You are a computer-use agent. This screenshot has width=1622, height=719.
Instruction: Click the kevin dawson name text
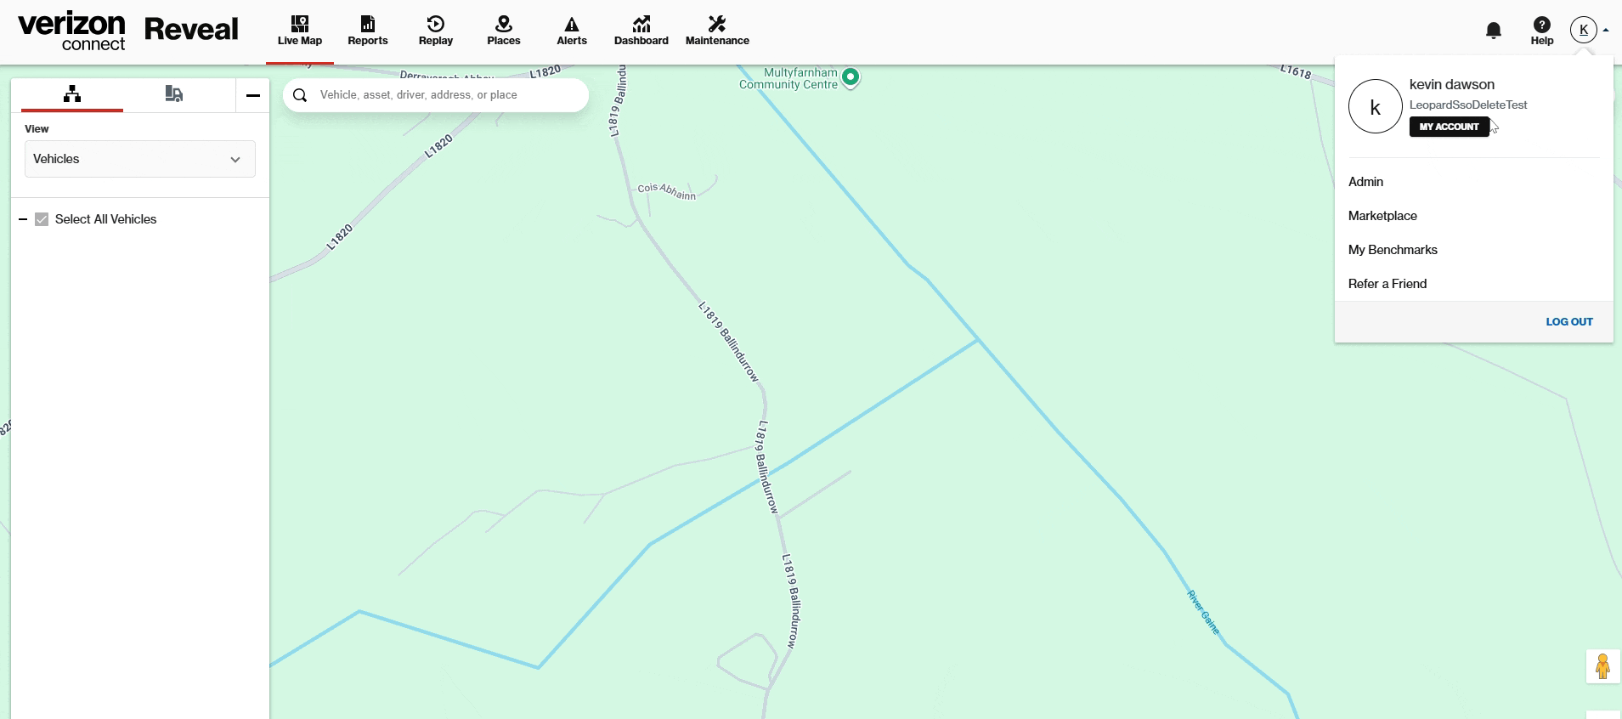click(1452, 84)
